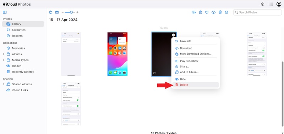This screenshot has width=284, height=134.
Task: Click the trash delete toolbar icon
Action: coord(220,12)
